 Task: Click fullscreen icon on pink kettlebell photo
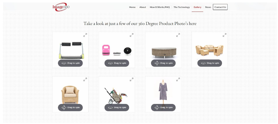click(131, 35)
